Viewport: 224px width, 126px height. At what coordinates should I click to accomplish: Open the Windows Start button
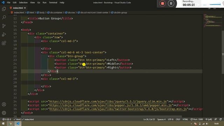click(x=3, y=124)
